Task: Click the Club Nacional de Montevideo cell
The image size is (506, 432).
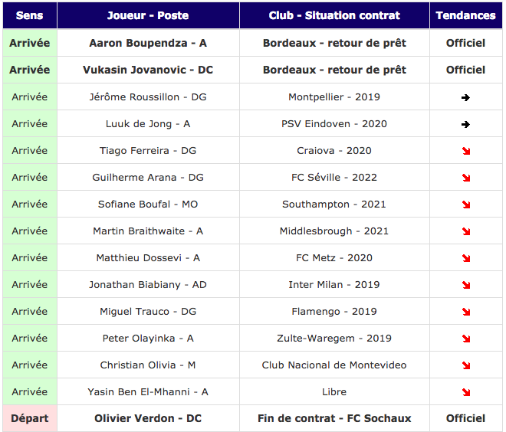Action: coord(334,365)
